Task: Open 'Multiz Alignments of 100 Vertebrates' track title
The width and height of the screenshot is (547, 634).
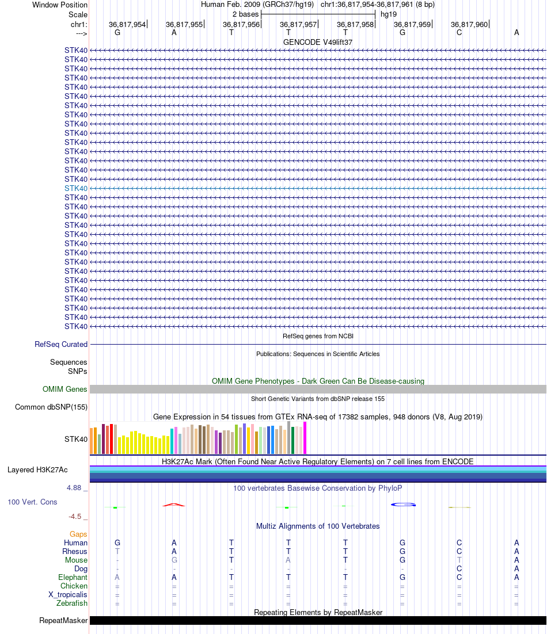Action: coord(318,526)
